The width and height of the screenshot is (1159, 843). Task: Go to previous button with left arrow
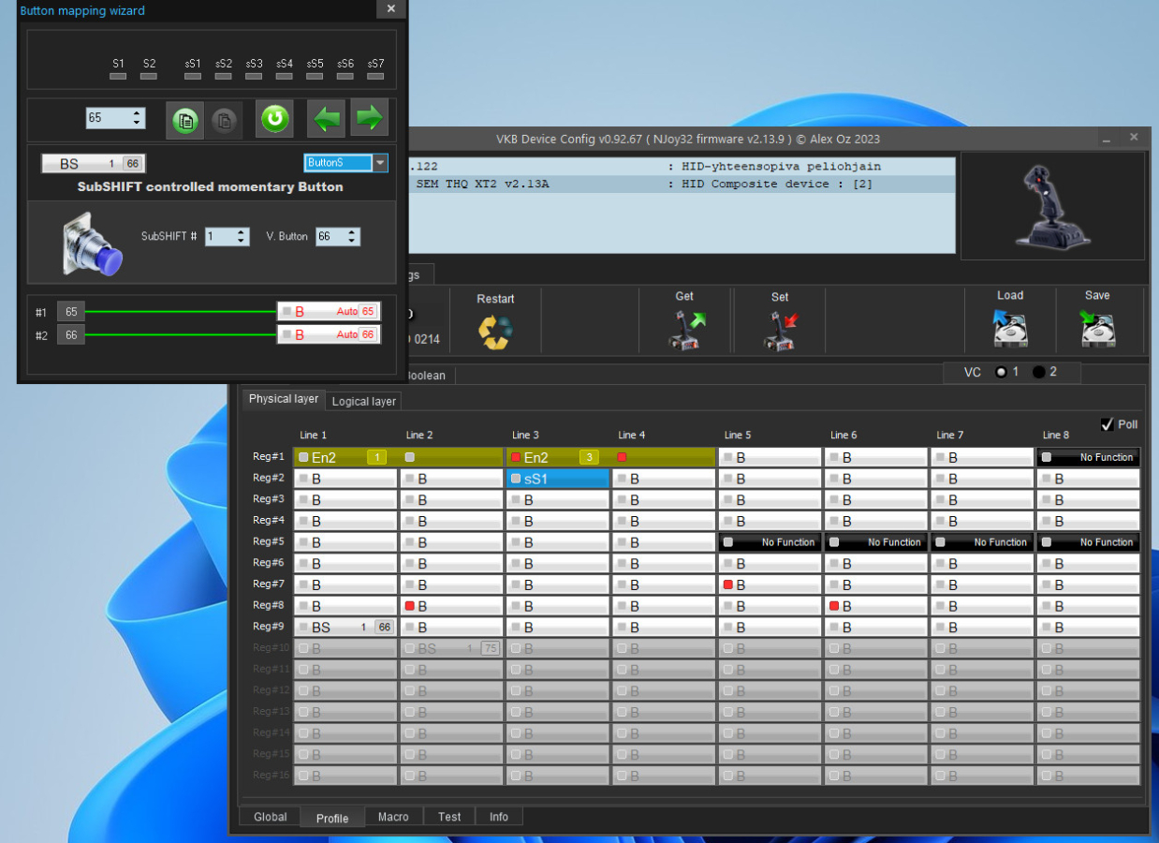327,119
